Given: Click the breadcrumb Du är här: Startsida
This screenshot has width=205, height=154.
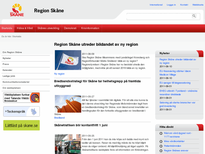Looking at the screenshot, I should click(11, 36).
